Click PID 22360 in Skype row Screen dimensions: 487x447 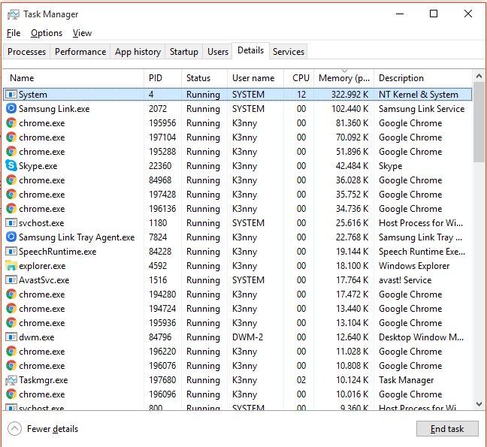click(160, 166)
